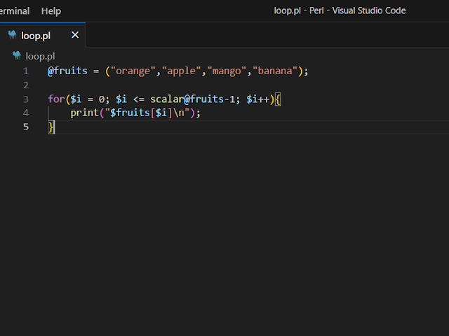Screen dimensions: 449x336
Task: Click $fruits[$i] inside the print string
Action: click(x=142, y=113)
